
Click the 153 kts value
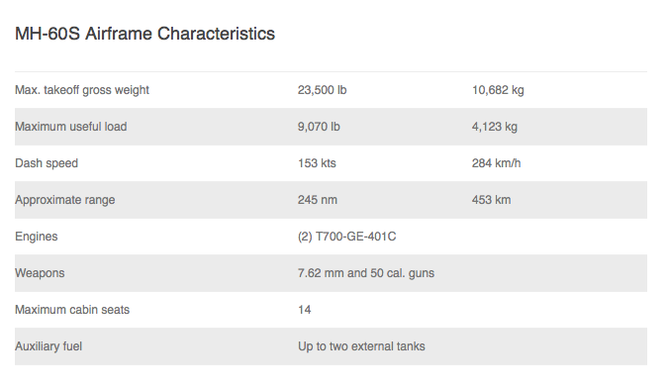pos(317,163)
